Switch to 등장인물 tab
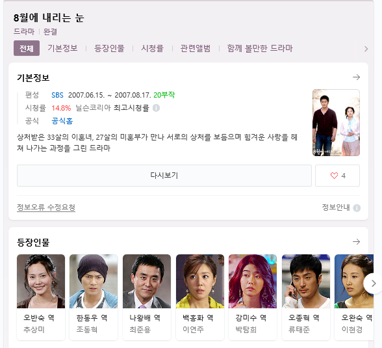The image size is (382, 348). [109, 48]
